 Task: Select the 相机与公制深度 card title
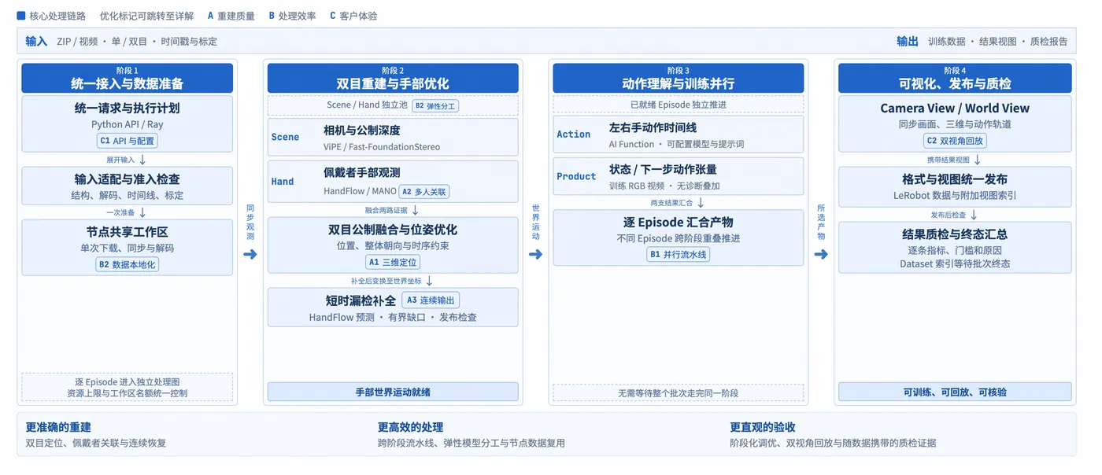pos(362,131)
